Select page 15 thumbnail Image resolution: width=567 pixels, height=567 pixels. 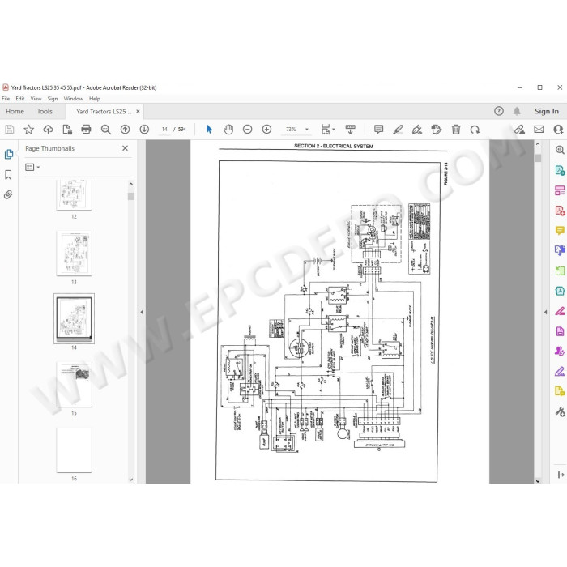tap(75, 385)
